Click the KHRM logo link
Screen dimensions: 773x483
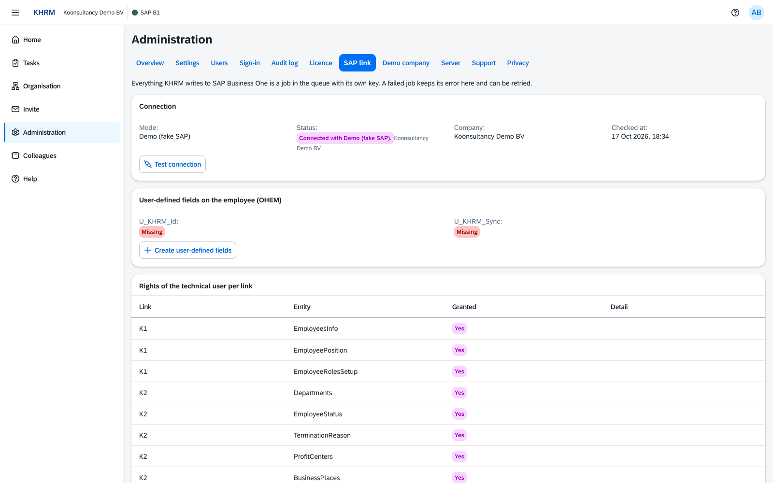(44, 13)
